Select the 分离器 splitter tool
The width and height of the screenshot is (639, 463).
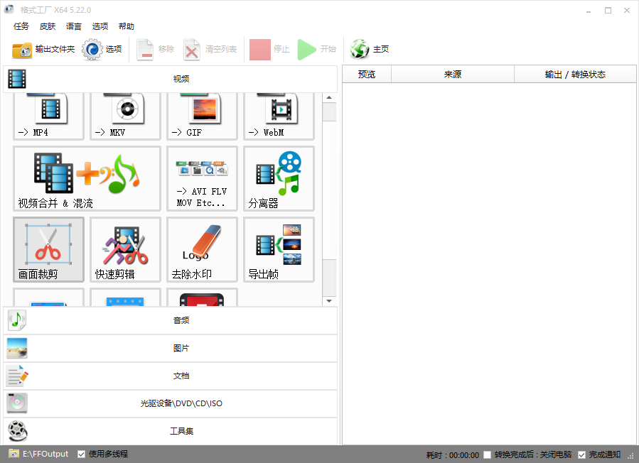(279, 178)
